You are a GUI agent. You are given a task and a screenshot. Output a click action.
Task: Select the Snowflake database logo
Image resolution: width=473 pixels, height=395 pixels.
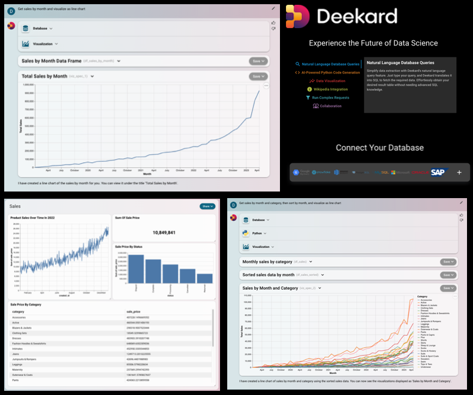[321, 172]
